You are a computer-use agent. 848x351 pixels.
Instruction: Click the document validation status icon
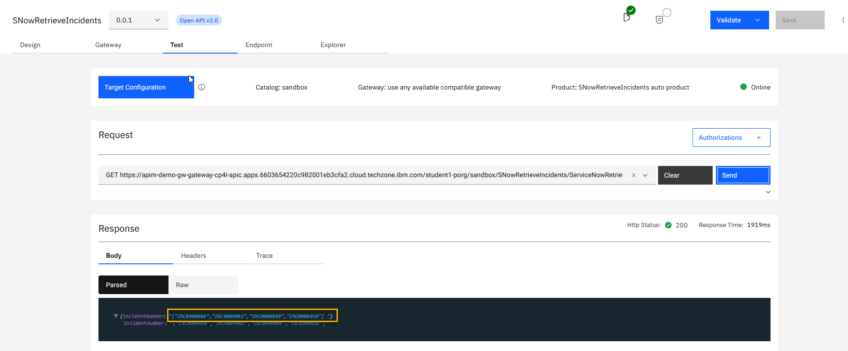(x=627, y=17)
